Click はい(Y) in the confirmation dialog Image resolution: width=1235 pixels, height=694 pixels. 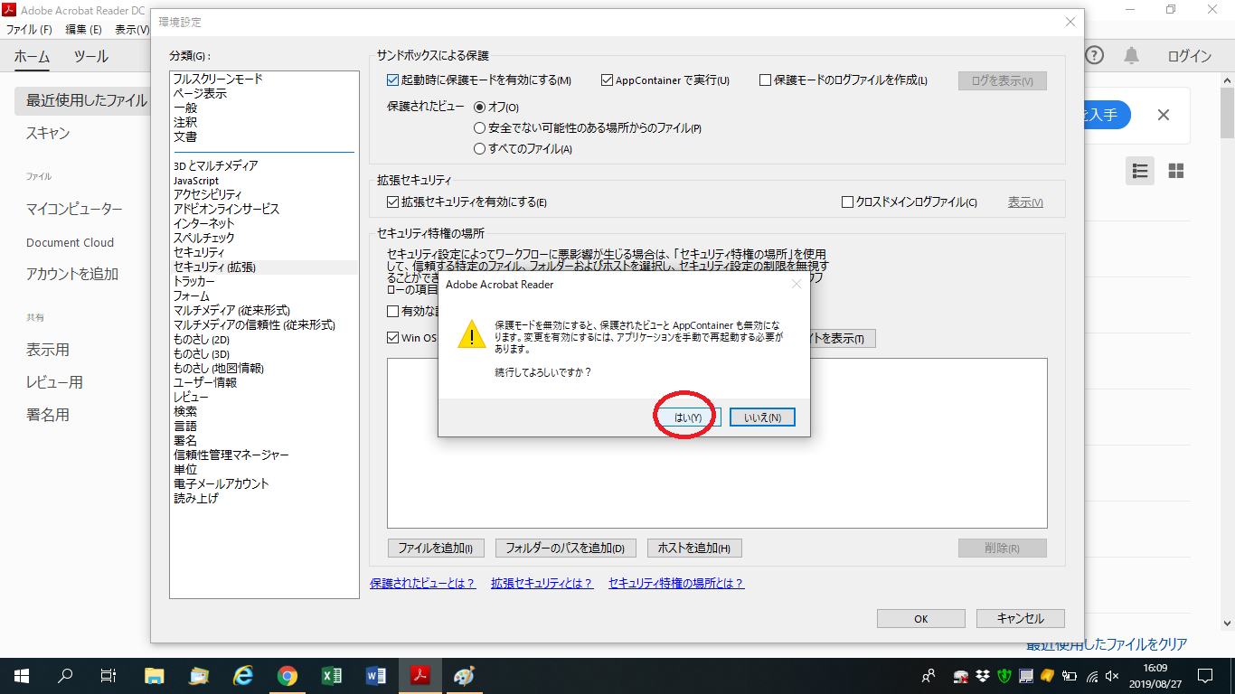point(688,417)
